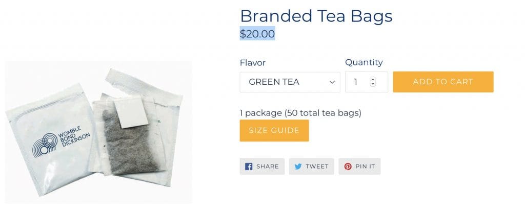
Task: Click the SHARE label text
Action: (x=267, y=167)
